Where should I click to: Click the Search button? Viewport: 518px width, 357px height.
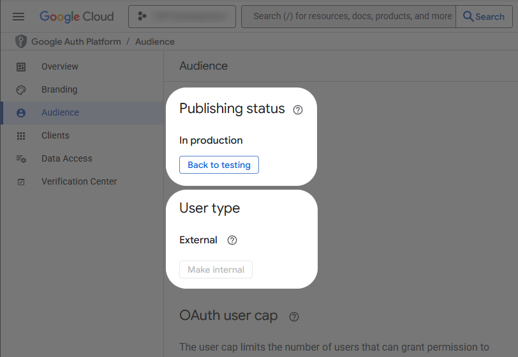pos(484,16)
